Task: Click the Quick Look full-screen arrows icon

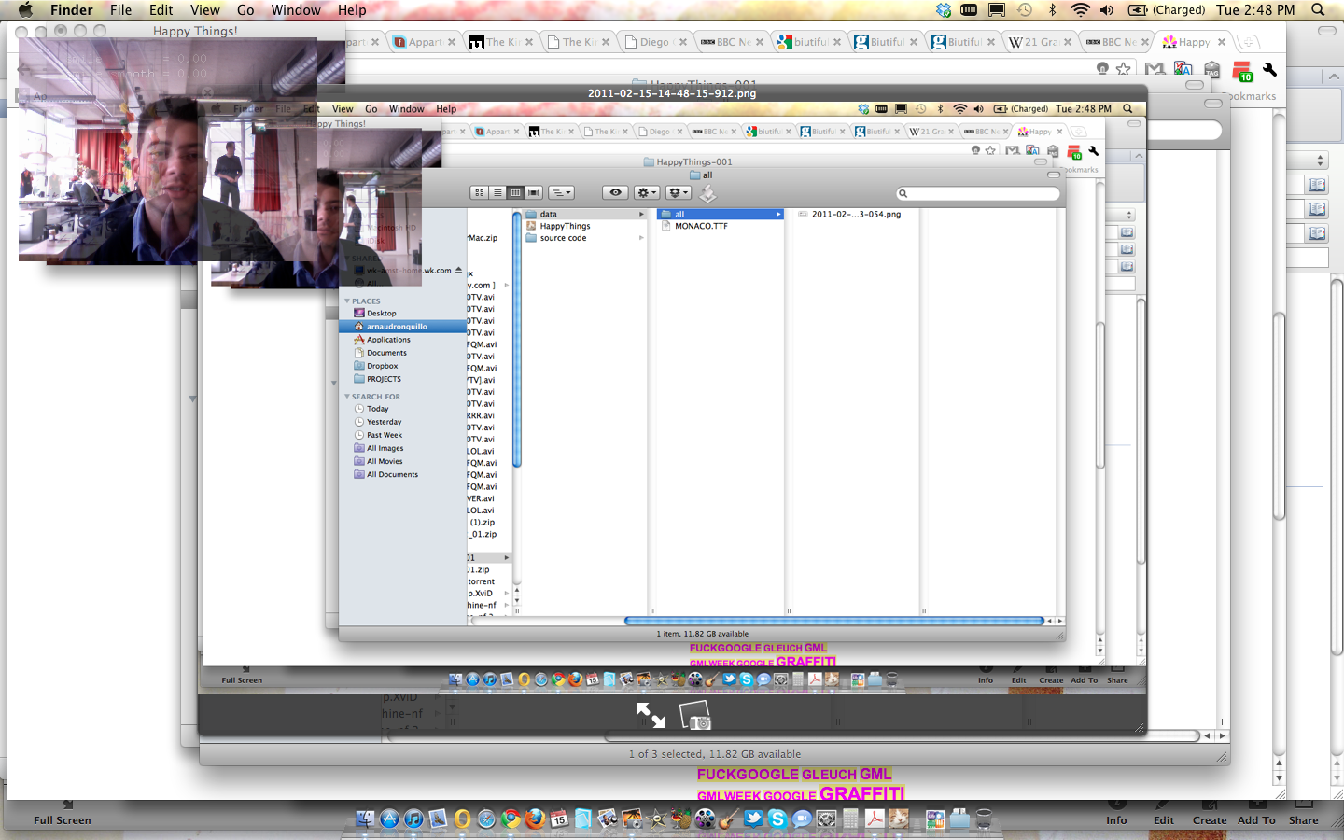Action: tap(651, 716)
